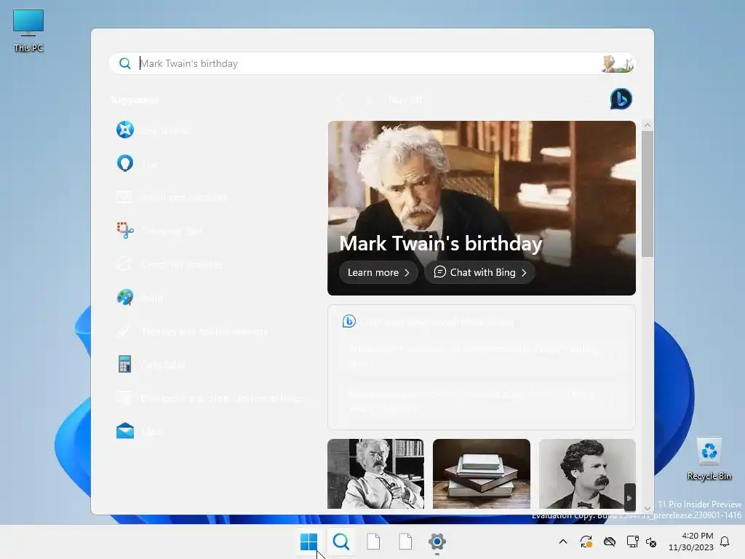Screen dimensions: 745x559
Task: Click the taskbar Search icon
Action: pos(340,542)
